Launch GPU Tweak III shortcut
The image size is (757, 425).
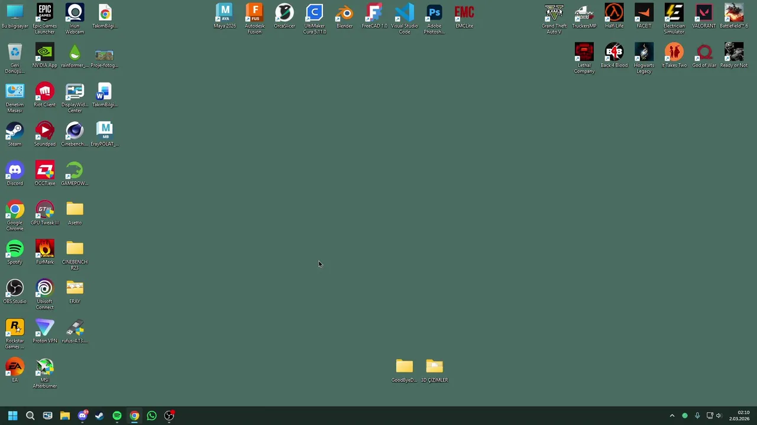tap(44, 212)
